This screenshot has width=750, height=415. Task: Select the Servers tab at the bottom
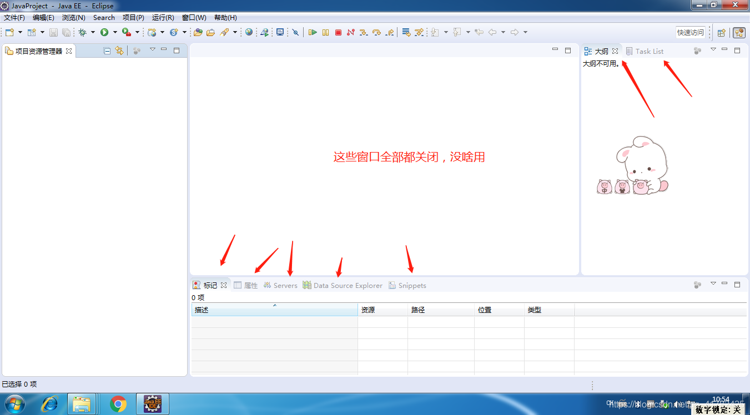[x=285, y=285]
